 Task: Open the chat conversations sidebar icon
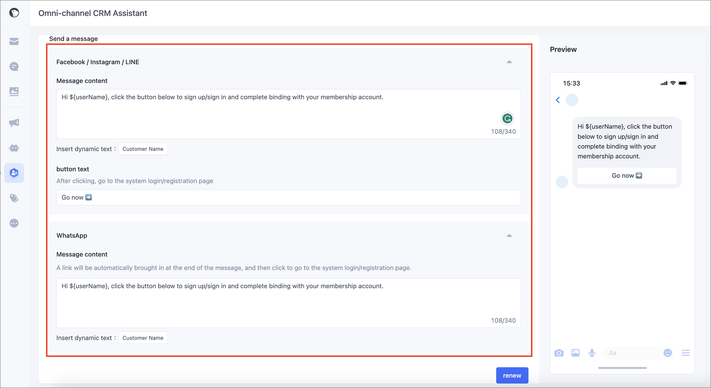(x=14, y=66)
